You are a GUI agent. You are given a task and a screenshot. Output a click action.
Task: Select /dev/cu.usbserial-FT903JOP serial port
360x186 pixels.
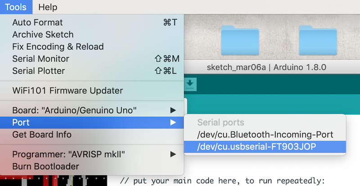pos(265,147)
